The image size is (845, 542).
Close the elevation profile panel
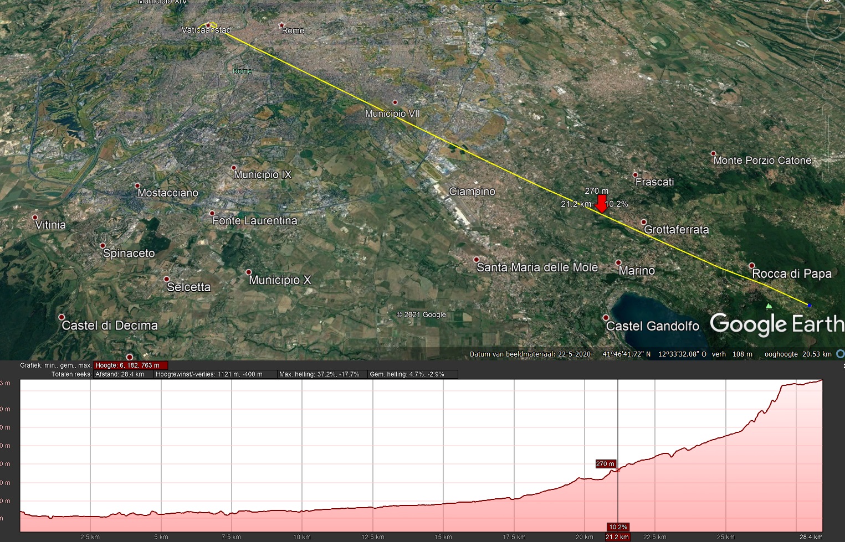coord(843,366)
